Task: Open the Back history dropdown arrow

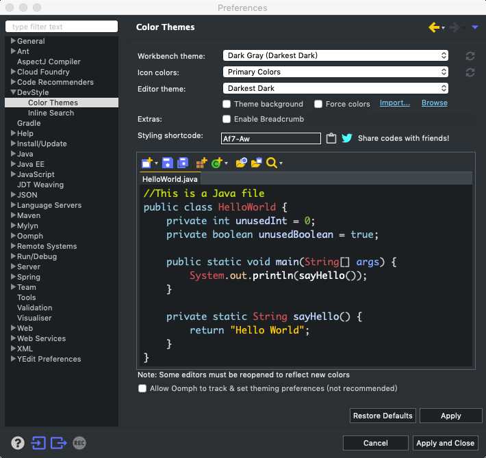Action: [444, 28]
